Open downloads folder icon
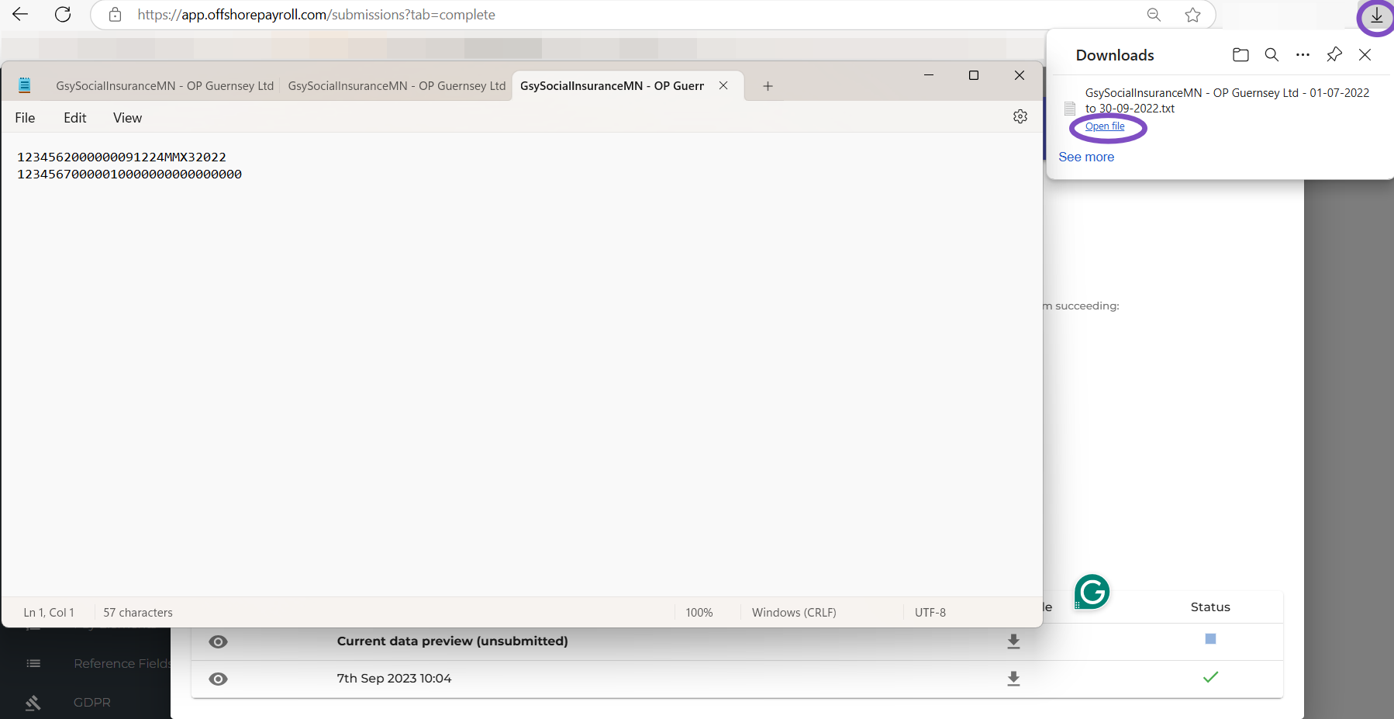Viewport: 1394px width, 719px height. [1240, 54]
